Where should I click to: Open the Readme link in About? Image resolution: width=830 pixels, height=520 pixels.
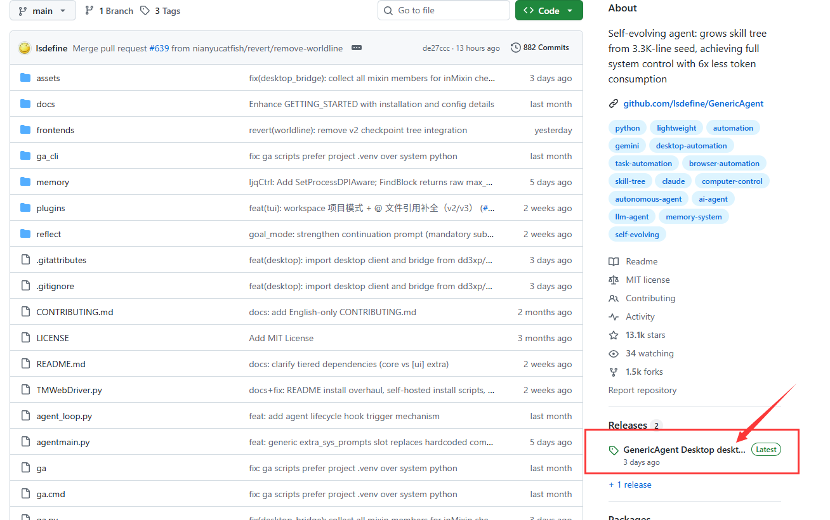pos(633,261)
